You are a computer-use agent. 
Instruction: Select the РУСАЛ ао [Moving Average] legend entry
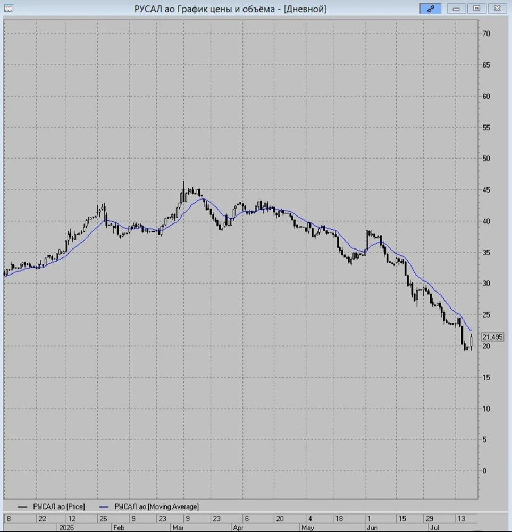pos(156,506)
